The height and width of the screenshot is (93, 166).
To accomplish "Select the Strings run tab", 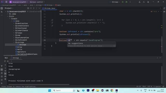I will coord(16,58).
